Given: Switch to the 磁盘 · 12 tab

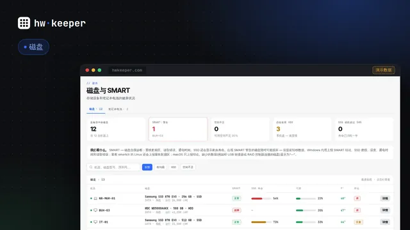Looking at the screenshot, I should click(x=95, y=109).
